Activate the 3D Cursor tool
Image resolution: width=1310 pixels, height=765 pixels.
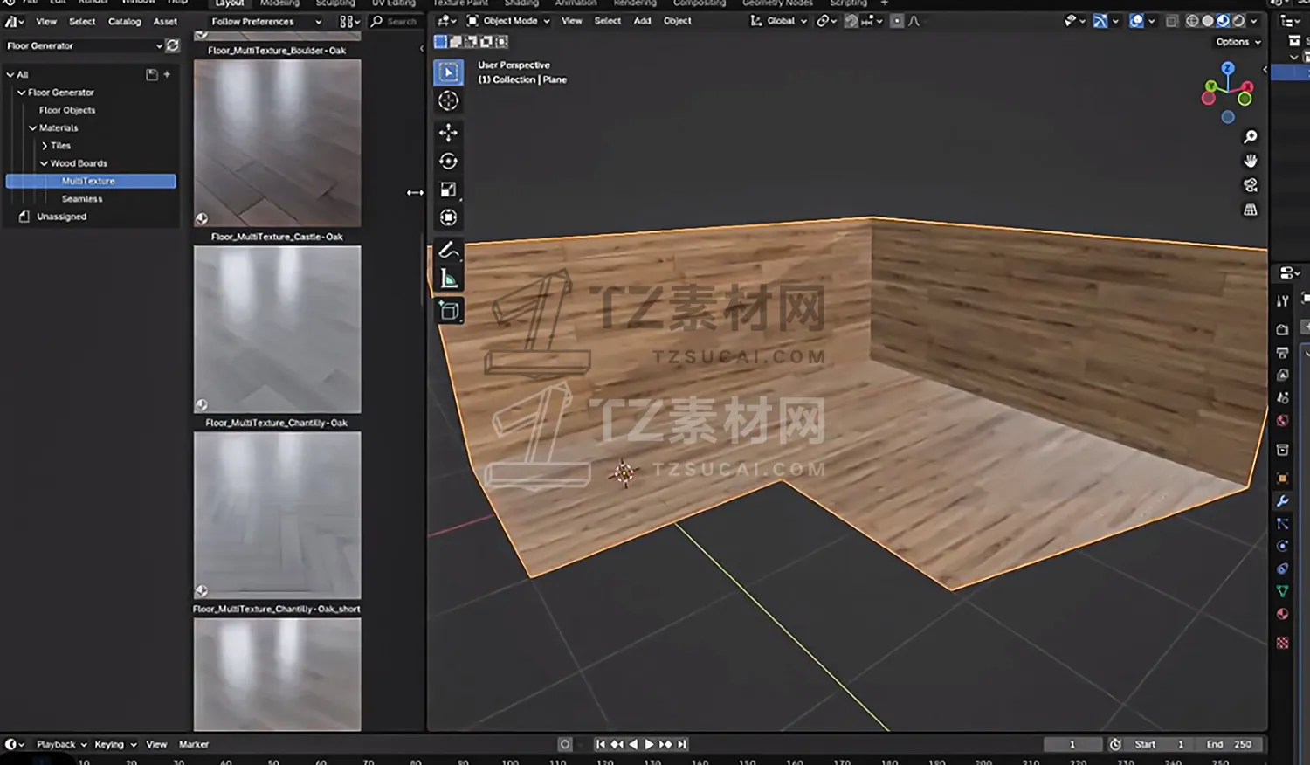click(448, 100)
